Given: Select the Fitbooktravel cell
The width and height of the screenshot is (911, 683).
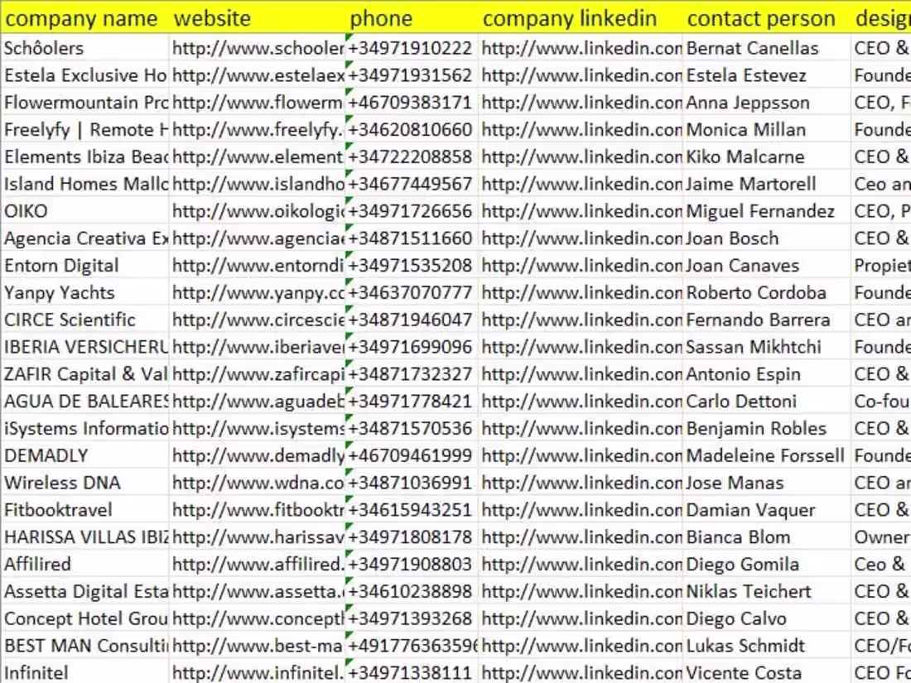Looking at the screenshot, I should point(85,510).
